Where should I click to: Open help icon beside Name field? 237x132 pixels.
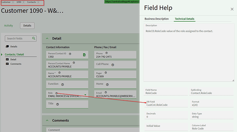tap(59, 73)
